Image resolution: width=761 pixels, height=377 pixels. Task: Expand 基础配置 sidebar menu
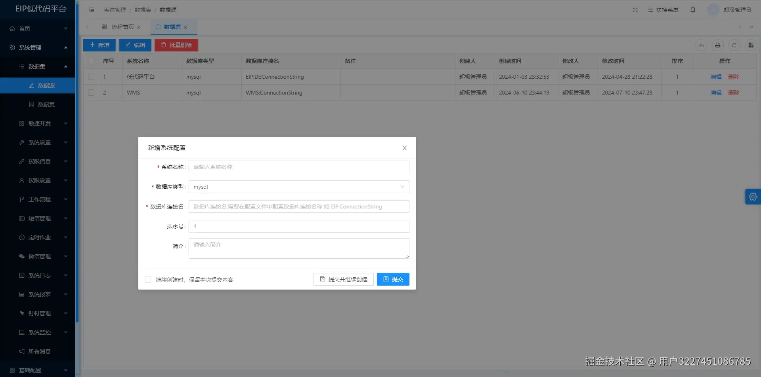click(38, 370)
